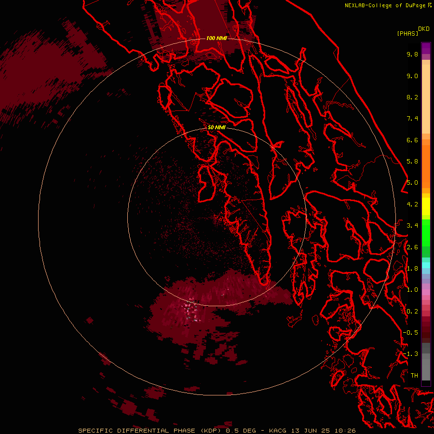The image size is (434, 434).
Task: Click the 8.2 value on the color scale
Action: point(412,97)
